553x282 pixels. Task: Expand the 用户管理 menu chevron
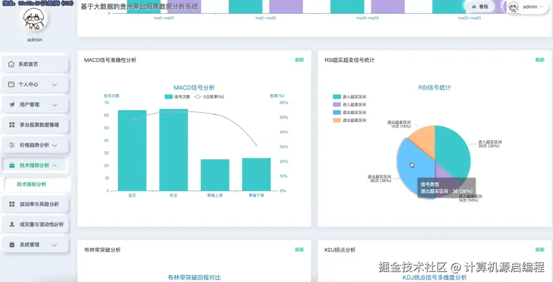click(x=54, y=105)
